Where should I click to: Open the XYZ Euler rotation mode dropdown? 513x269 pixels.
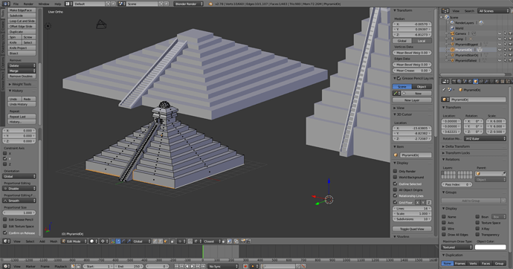[x=485, y=138]
